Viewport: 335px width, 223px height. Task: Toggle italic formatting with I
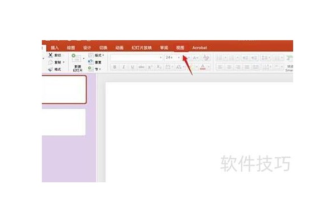tap(123, 67)
